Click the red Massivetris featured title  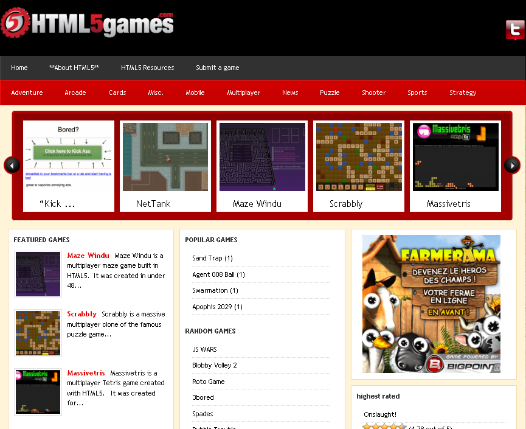pos(86,373)
